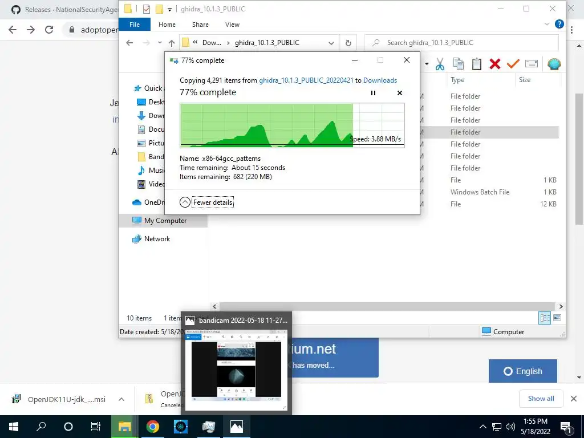584x438 pixels.
Task: Open Chrome from the taskbar
Action: click(x=152, y=427)
